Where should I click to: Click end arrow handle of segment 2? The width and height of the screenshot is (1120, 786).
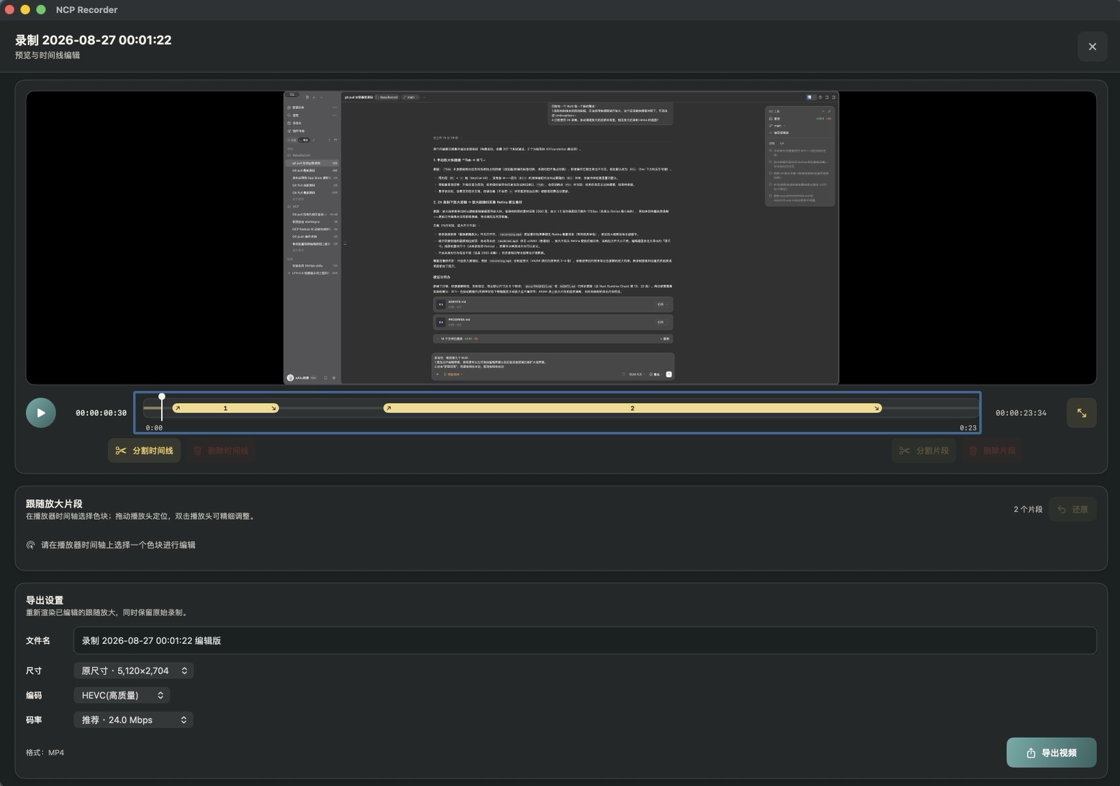click(877, 408)
